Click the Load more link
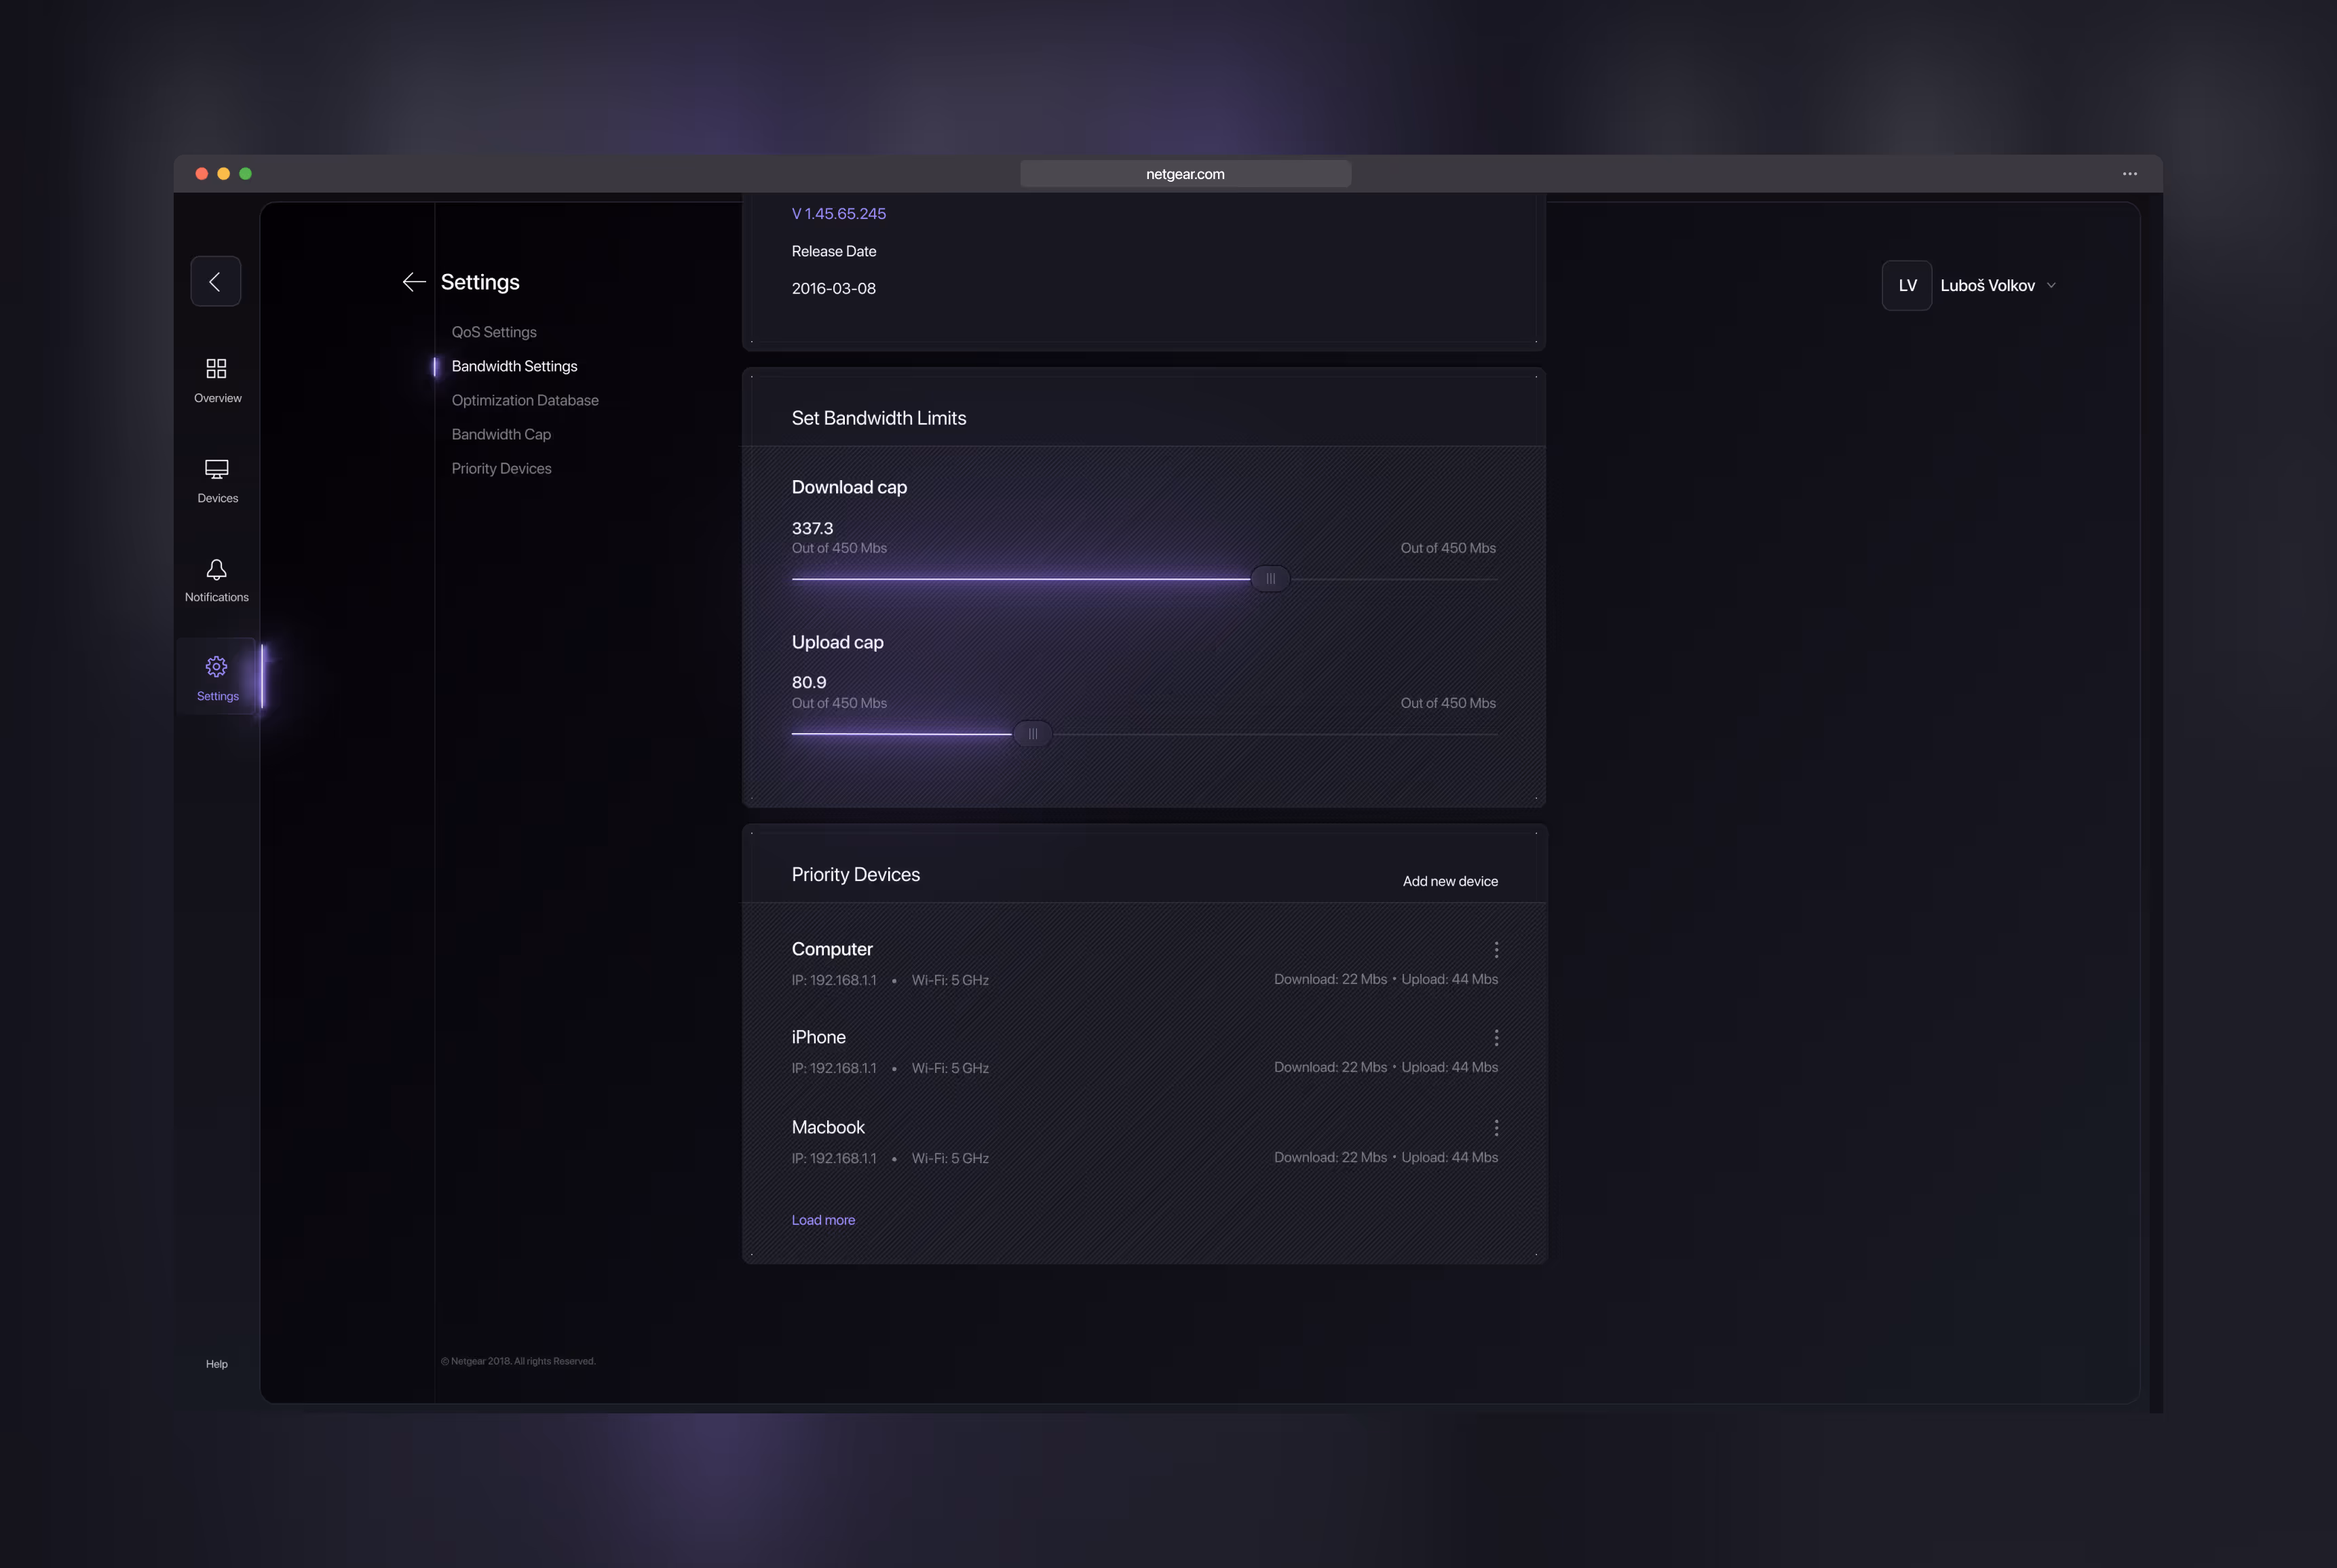 coord(822,1220)
